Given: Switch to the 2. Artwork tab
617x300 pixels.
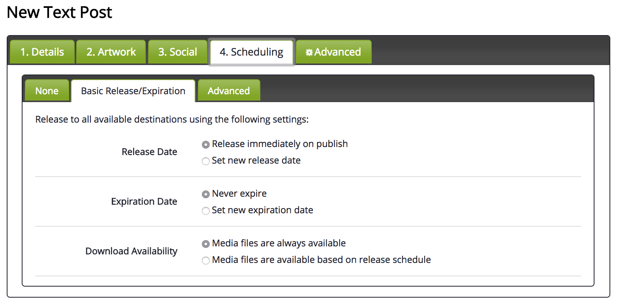Looking at the screenshot, I should tap(111, 52).
